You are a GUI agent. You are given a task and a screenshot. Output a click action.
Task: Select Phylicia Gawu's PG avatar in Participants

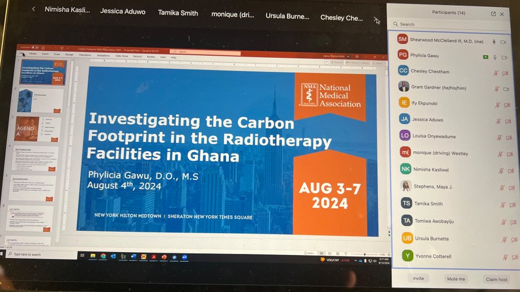click(x=403, y=55)
